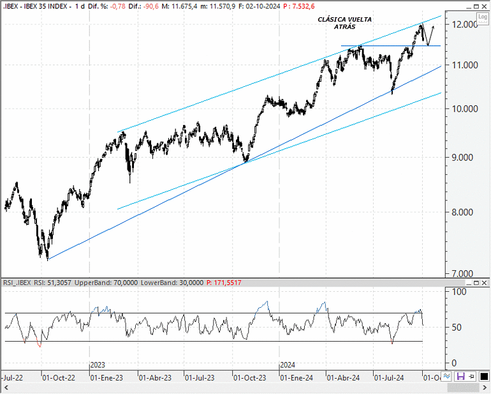Click the '01-Abr-23' date axis label

coord(155,377)
